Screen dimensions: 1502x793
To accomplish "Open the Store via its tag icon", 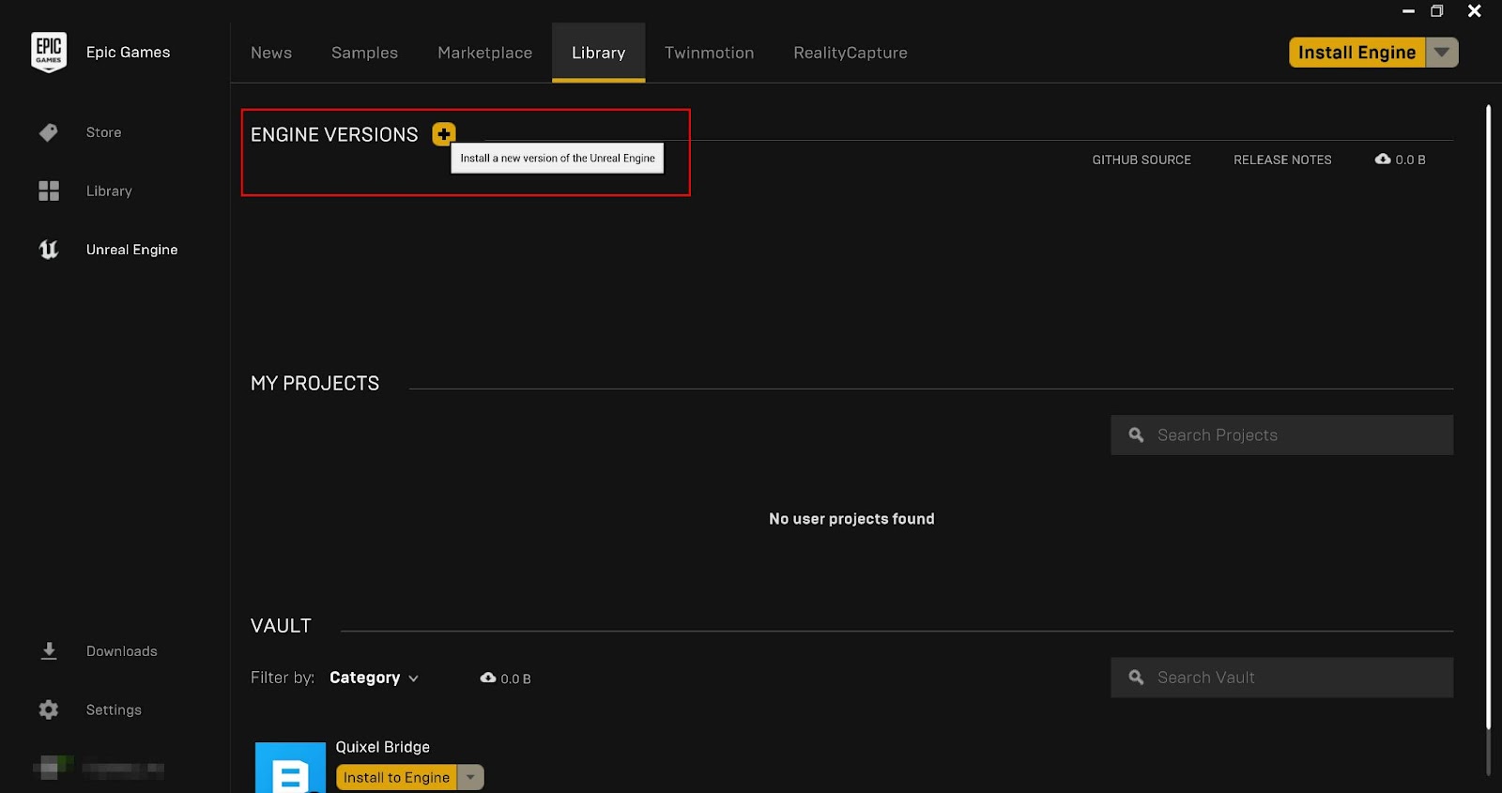I will click(x=49, y=132).
